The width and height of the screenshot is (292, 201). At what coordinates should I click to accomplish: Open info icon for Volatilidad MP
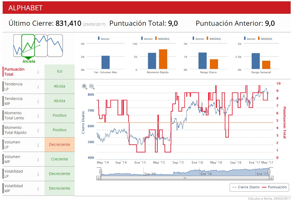coord(38,189)
